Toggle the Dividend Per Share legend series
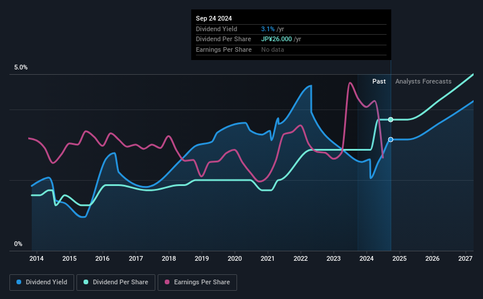 pos(116,283)
